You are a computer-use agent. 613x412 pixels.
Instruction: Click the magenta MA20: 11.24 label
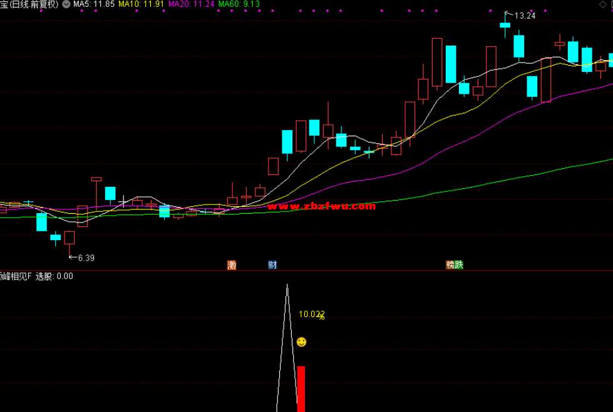(x=191, y=4)
